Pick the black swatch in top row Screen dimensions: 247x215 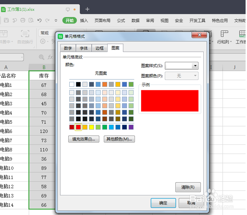pyautogui.click(x=78, y=84)
